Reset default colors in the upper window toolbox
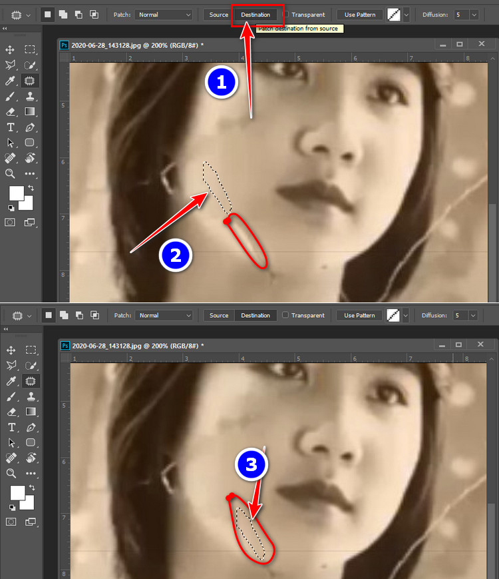The image size is (499, 579). [x=11, y=208]
